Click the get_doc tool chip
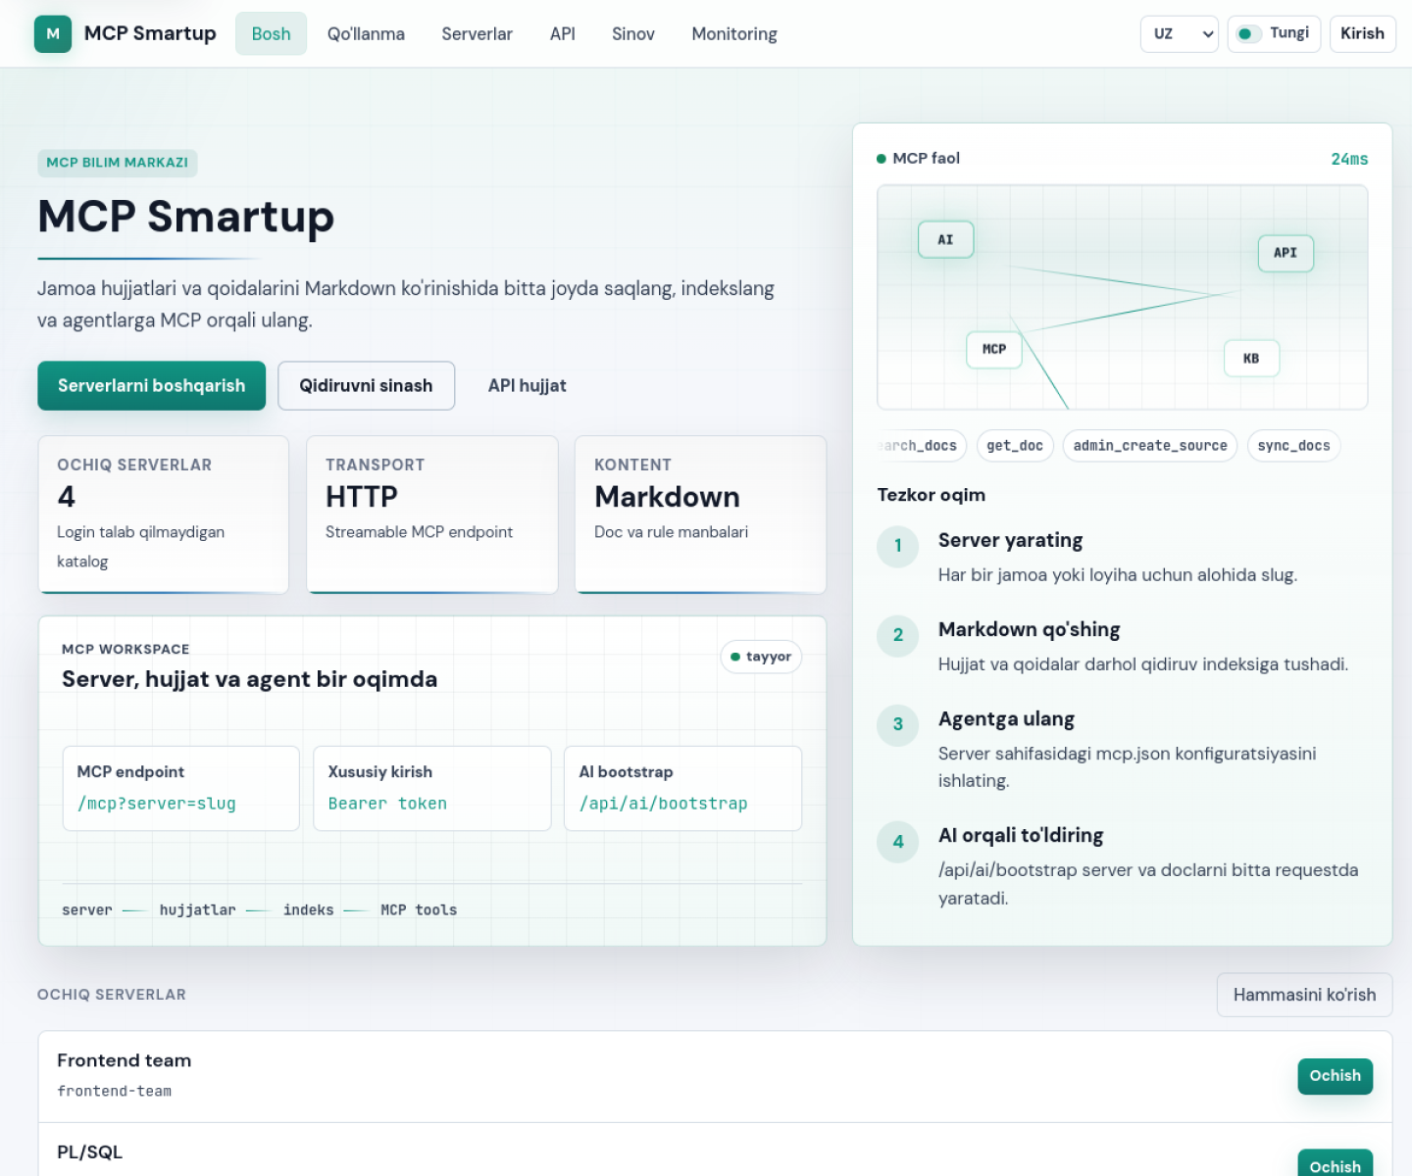 click(1015, 445)
